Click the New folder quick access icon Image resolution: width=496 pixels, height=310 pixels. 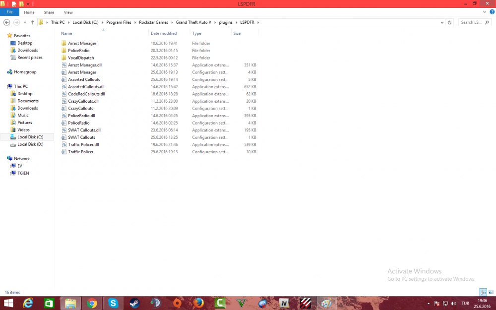pyautogui.click(x=21, y=4)
